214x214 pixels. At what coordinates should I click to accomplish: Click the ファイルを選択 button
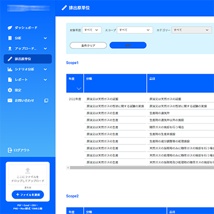[28, 195]
